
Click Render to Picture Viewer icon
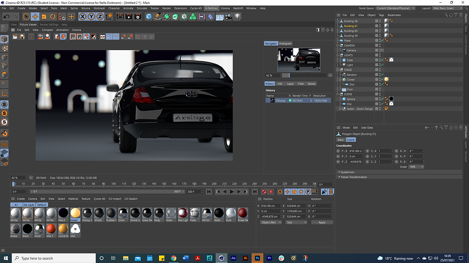click(129, 17)
